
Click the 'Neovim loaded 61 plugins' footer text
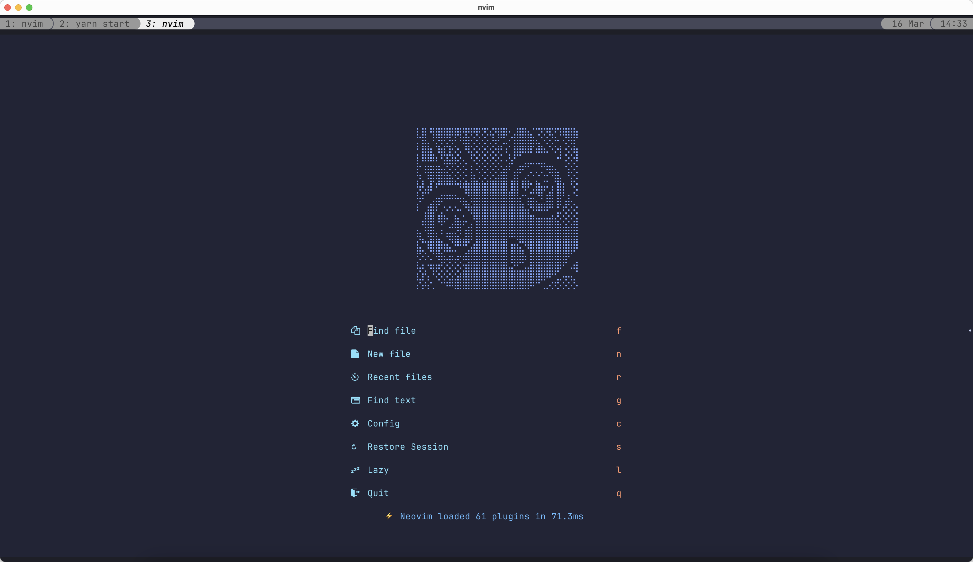pyautogui.click(x=492, y=516)
